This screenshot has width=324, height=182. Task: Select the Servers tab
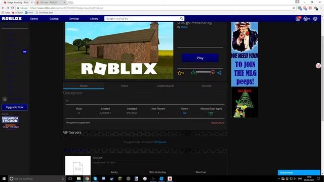206,86
